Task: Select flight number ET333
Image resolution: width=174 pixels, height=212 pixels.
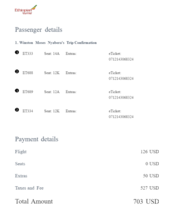Action: (28, 53)
